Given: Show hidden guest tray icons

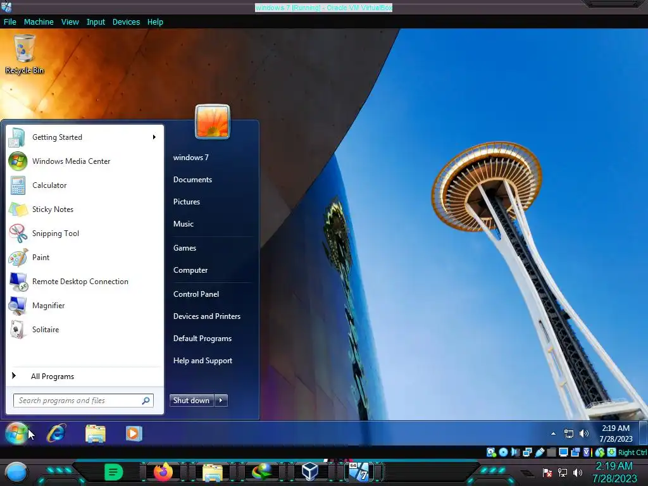Looking at the screenshot, I should (x=553, y=433).
